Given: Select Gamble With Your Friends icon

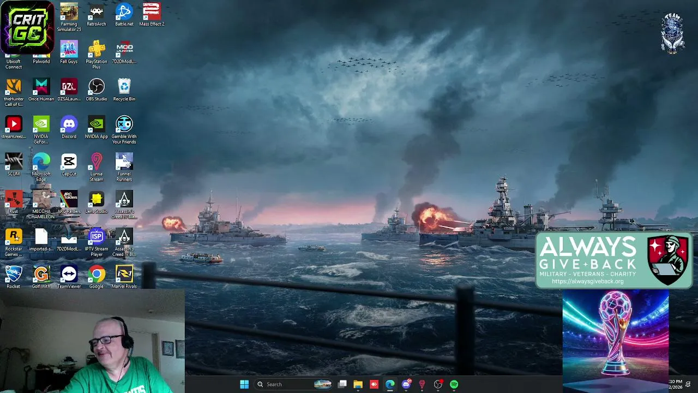Looking at the screenshot, I should tap(124, 130).
